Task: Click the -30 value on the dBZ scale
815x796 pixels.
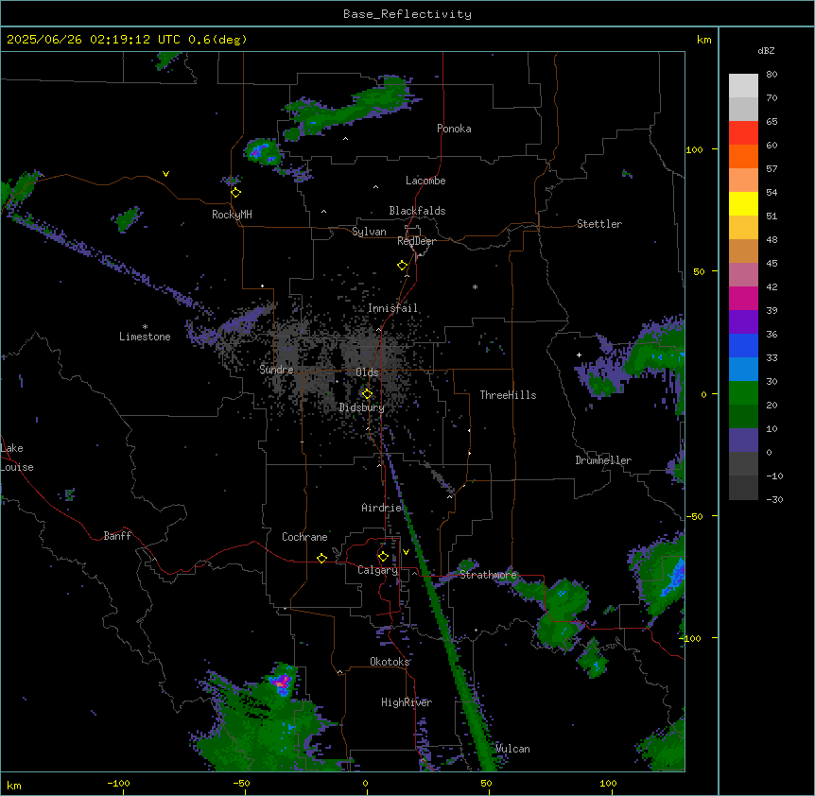Action: pyautogui.click(x=774, y=499)
